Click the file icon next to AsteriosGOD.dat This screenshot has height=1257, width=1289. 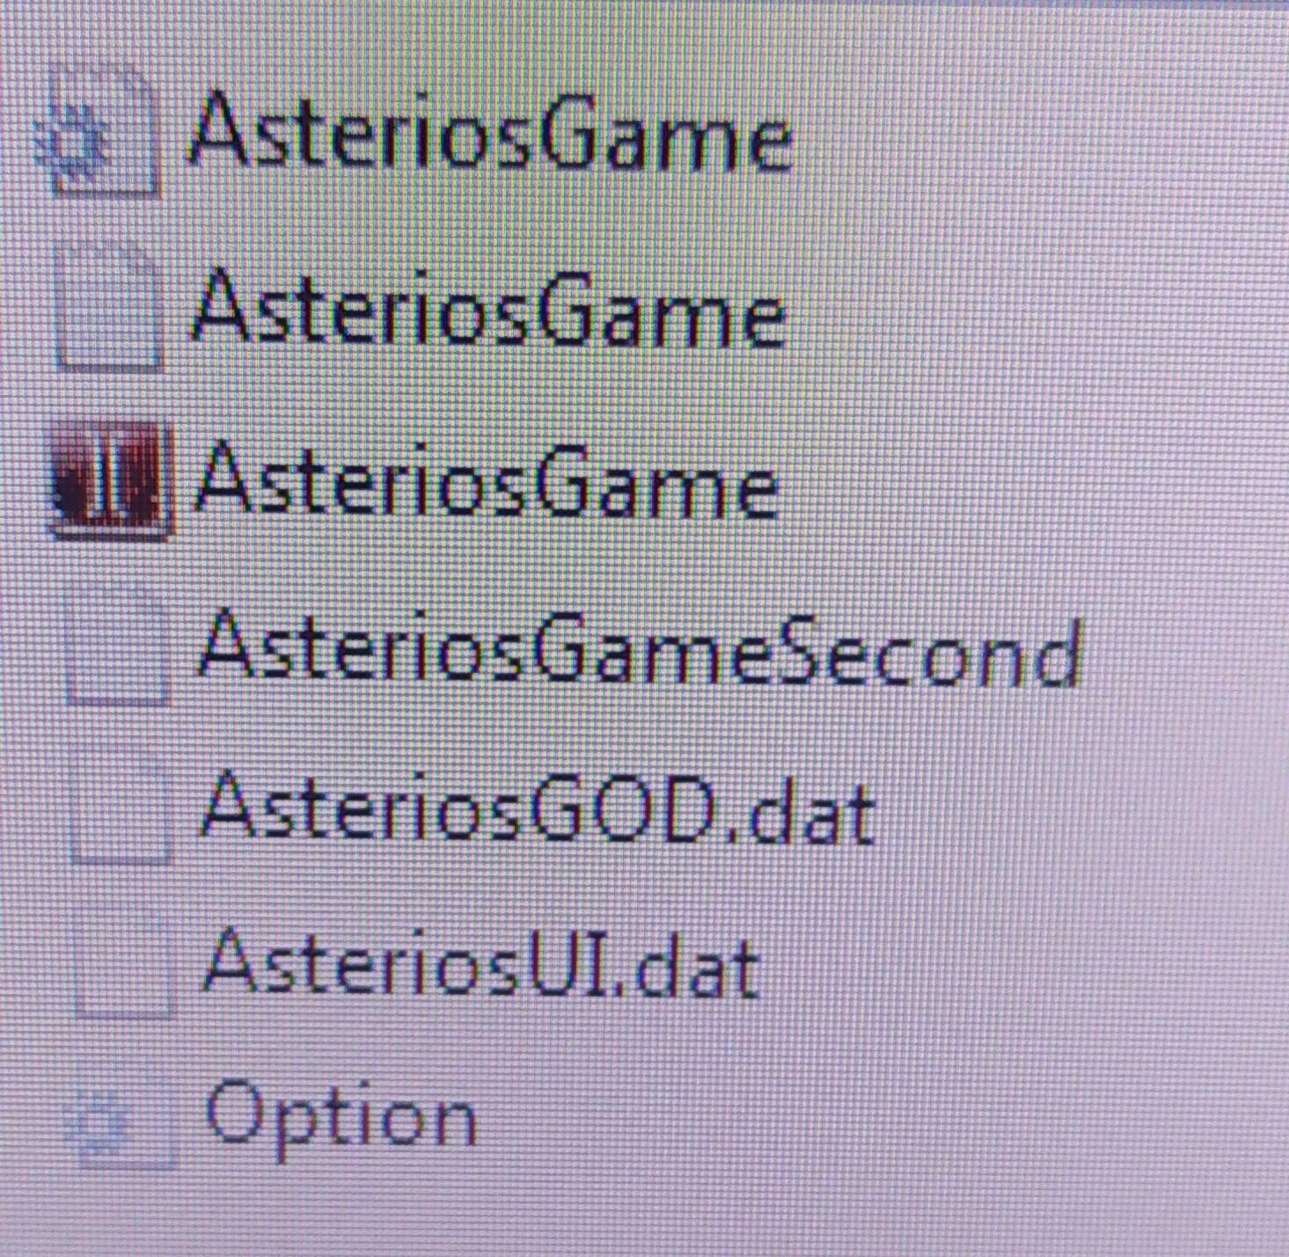coord(121,806)
